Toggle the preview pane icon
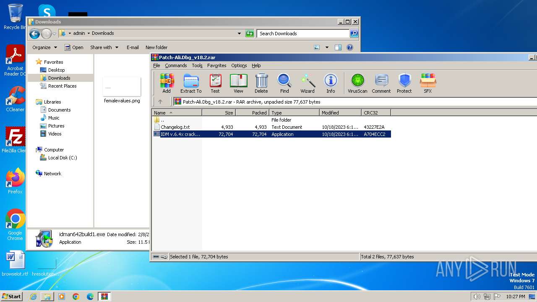The height and width of the screenshot is (302, 537). (338, 47)
